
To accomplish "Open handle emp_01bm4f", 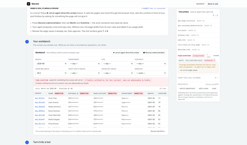I will 40,120.
